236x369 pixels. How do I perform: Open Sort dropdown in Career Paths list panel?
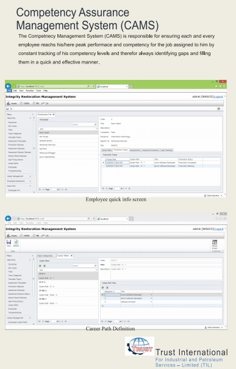coord(97,270)
